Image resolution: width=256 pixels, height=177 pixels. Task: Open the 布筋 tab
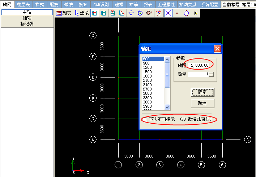[134, 5]
